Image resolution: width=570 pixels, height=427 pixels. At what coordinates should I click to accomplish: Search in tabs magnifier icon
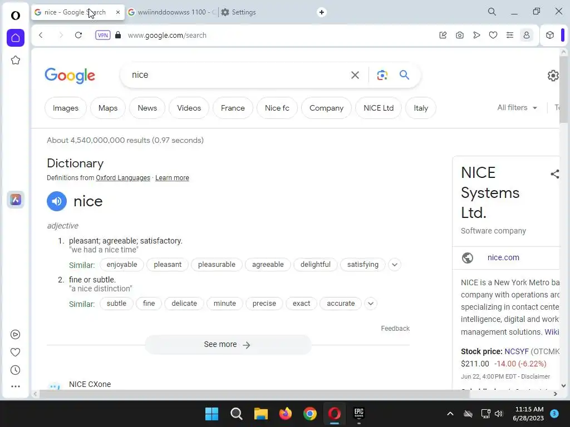[x=492, y=12]
